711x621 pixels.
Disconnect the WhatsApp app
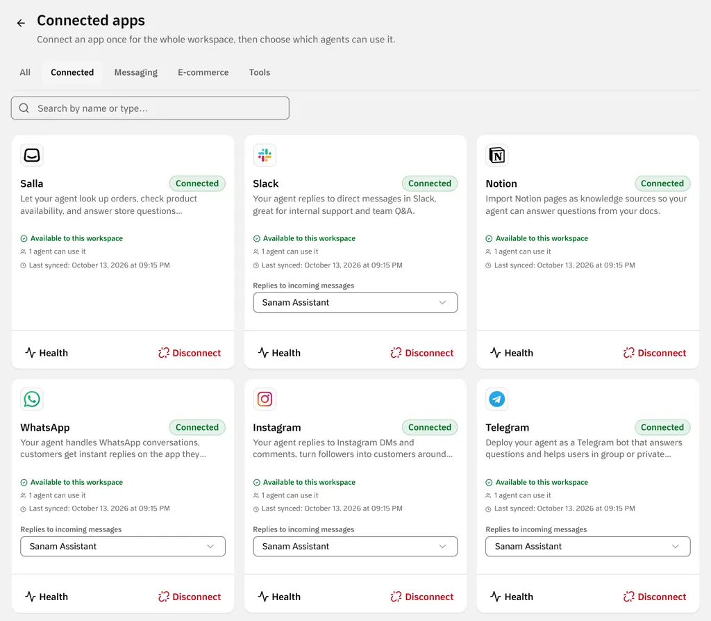point(190,597)
